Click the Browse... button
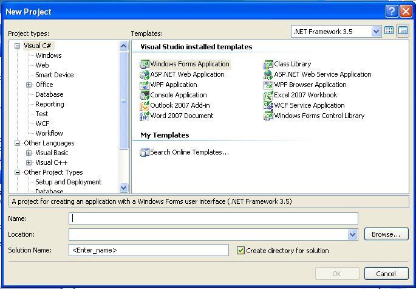Viewport: 416px width, 289px height. pos(386,234)
